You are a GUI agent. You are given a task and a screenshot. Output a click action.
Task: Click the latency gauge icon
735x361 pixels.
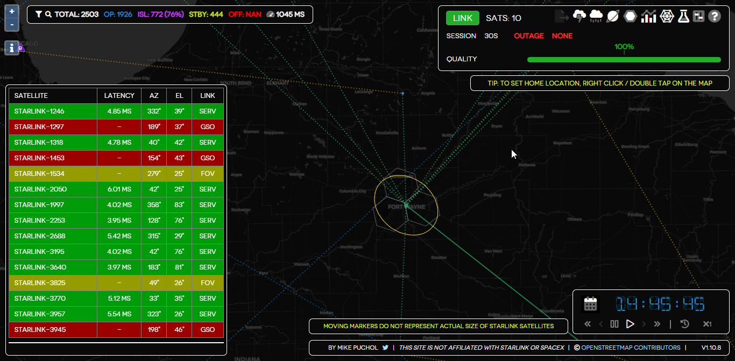point(270,15)
